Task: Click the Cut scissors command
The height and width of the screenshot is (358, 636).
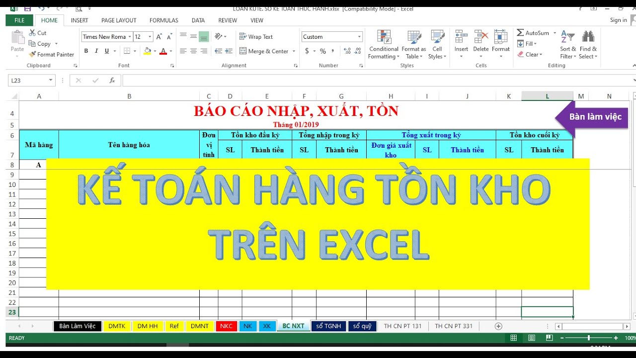Action: [x=38, y=33]
